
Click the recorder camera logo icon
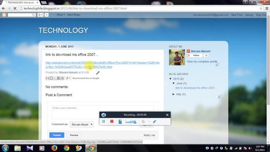[104, 115]
